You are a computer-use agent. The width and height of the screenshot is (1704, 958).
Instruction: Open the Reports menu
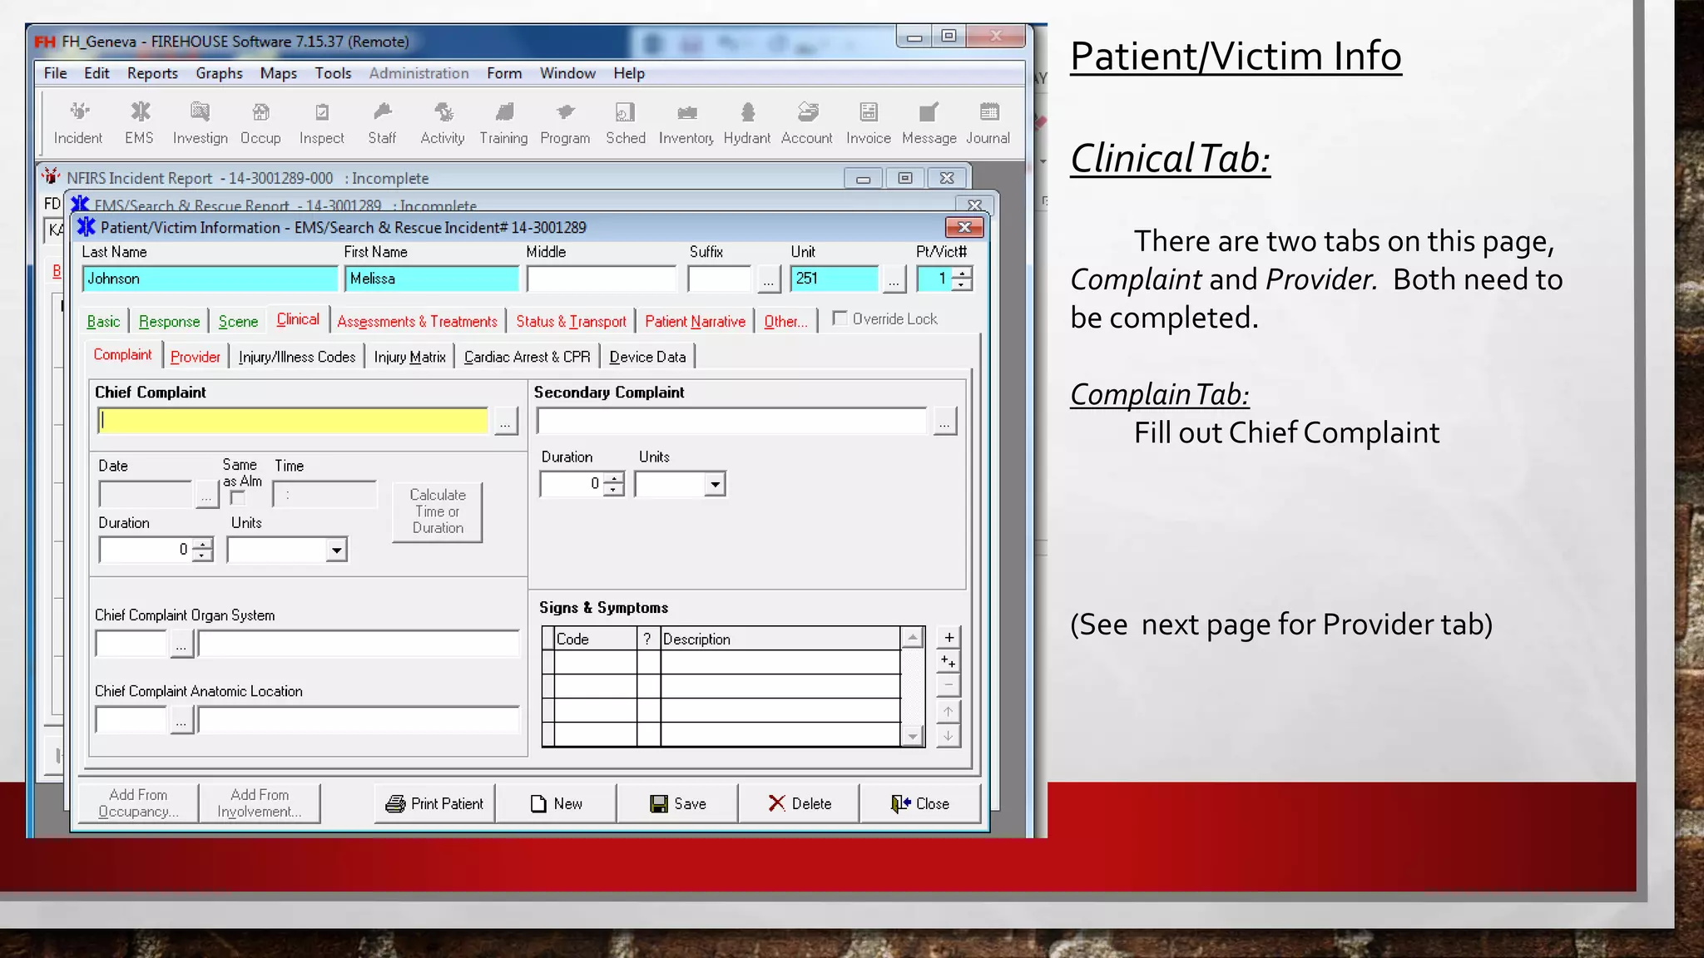pos(152,73)
